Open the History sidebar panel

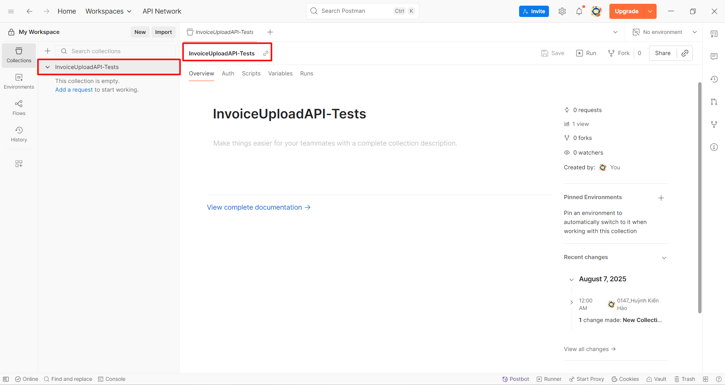point(19,134)
